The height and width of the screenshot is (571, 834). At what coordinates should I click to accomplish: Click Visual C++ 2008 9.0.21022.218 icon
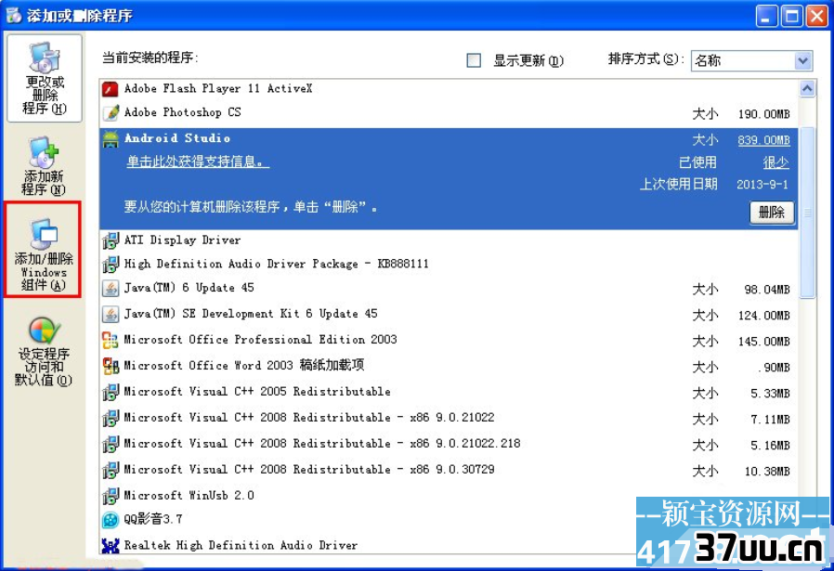111,444
